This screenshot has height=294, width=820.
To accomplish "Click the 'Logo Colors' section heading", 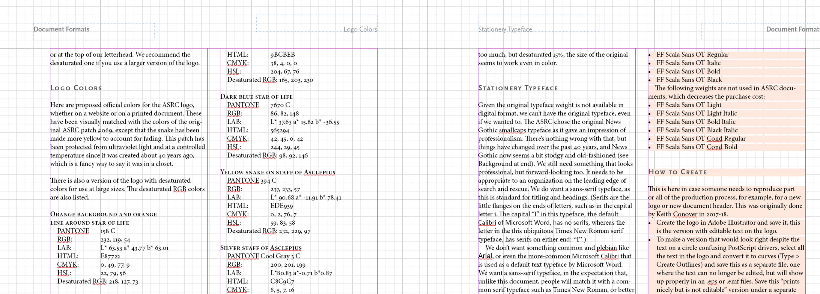I will tap(76, 88).
